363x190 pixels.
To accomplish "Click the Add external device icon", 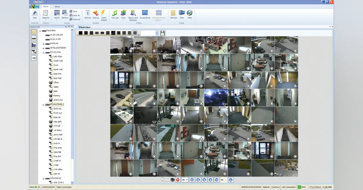I will (34, 13).
